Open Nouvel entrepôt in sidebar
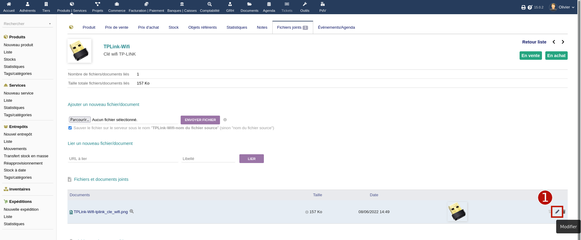The image size is (581, 240). tap(18, 134)
